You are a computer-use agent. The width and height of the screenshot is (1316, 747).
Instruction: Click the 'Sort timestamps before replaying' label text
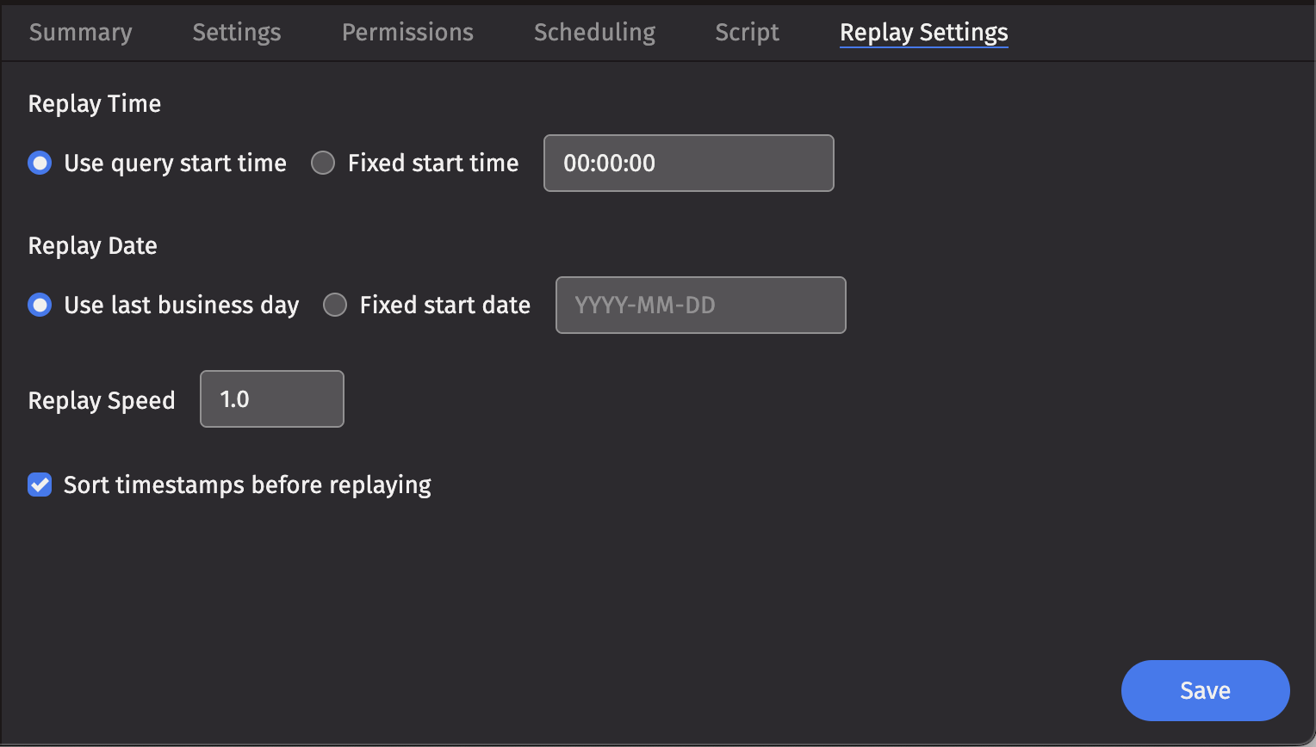(x=247, y=485)
